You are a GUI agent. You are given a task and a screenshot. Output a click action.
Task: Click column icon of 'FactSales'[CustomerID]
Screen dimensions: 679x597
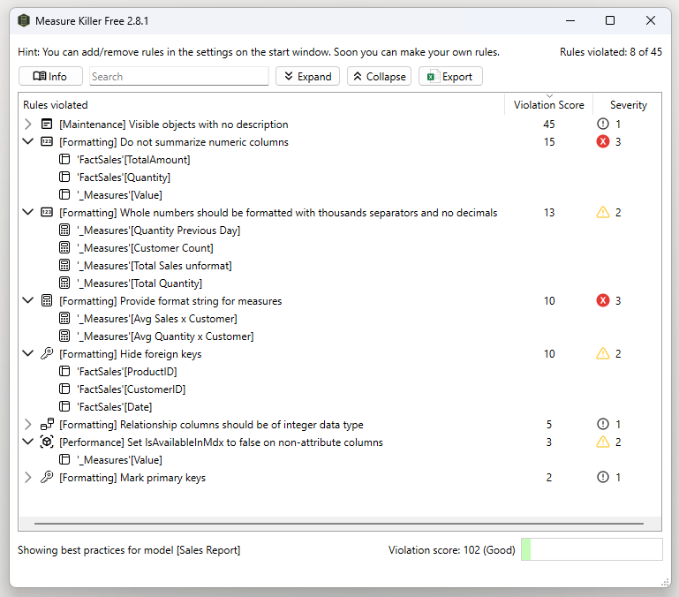64,389
